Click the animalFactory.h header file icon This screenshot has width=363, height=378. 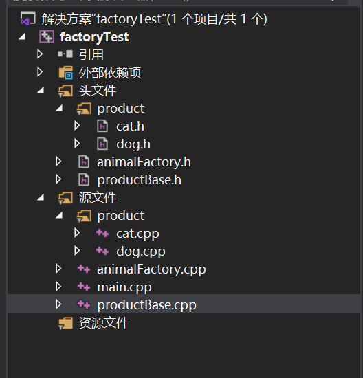(x=84, y=162)
